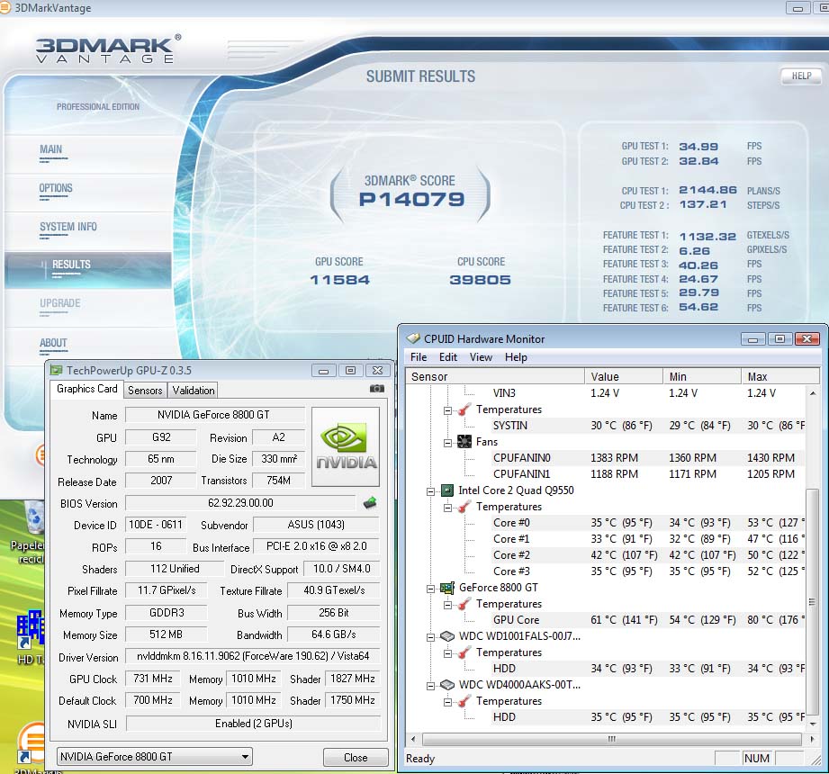The width and height of the screenshot is (829, 774).
Task: Click the Value column header
Action: tap(624, 376)
